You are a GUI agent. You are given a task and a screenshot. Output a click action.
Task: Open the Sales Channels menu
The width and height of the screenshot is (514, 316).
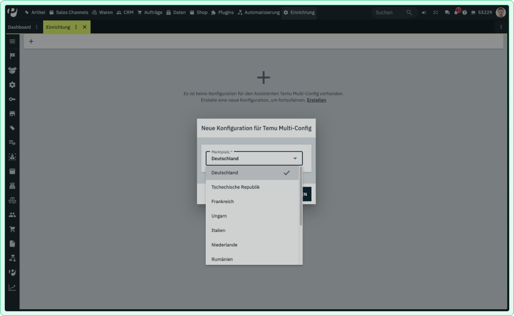coord(69,13)
